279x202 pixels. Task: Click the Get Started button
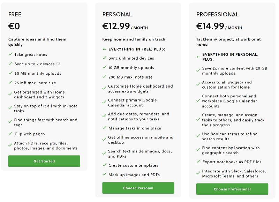point(44,161)
